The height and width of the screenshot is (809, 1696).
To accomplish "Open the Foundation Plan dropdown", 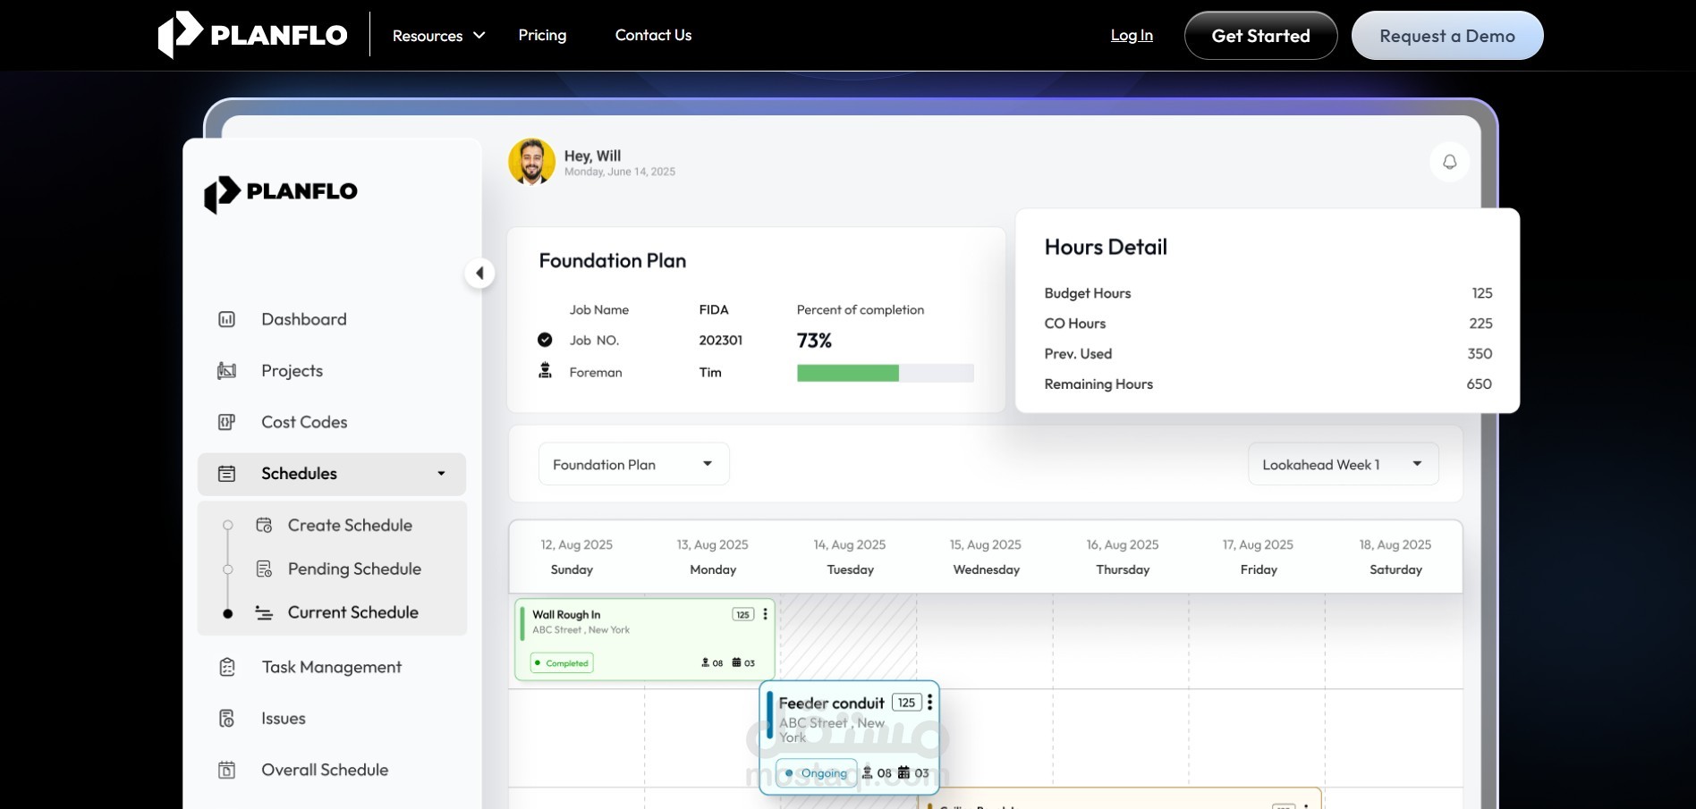I will tap(633, 464).
